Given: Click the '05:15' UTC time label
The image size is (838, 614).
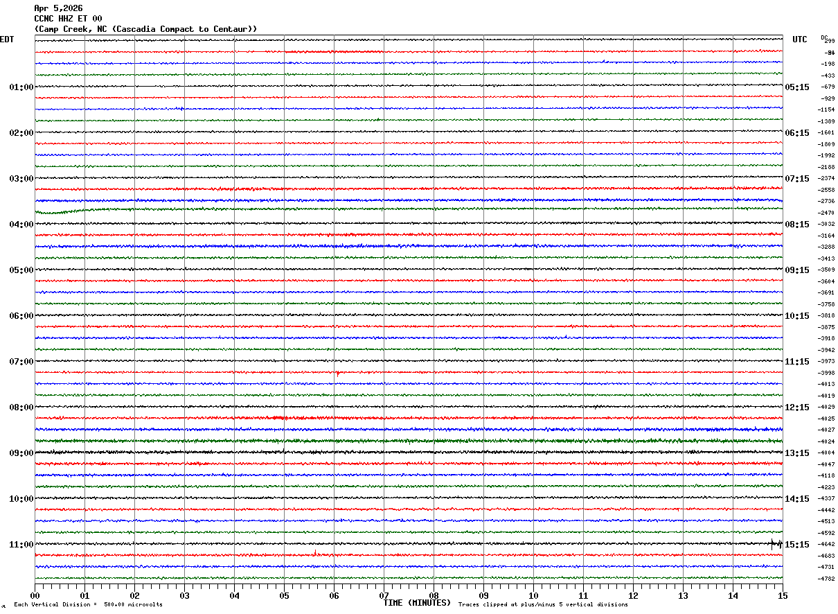Looking at the screenshot, I should [x=797, y=87].
